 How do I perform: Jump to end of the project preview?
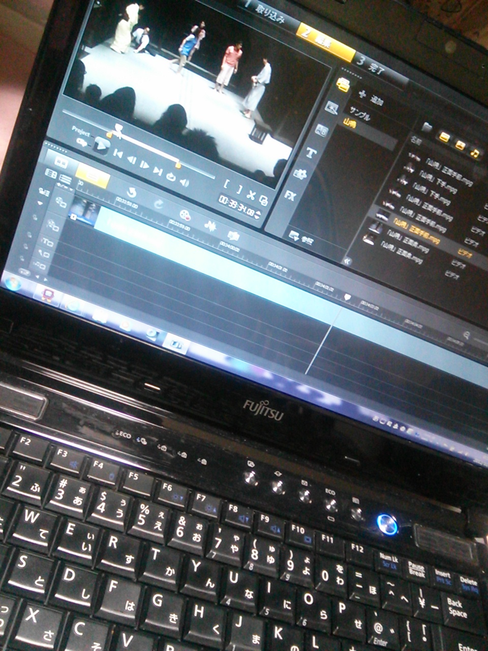(x=158, y=171)
